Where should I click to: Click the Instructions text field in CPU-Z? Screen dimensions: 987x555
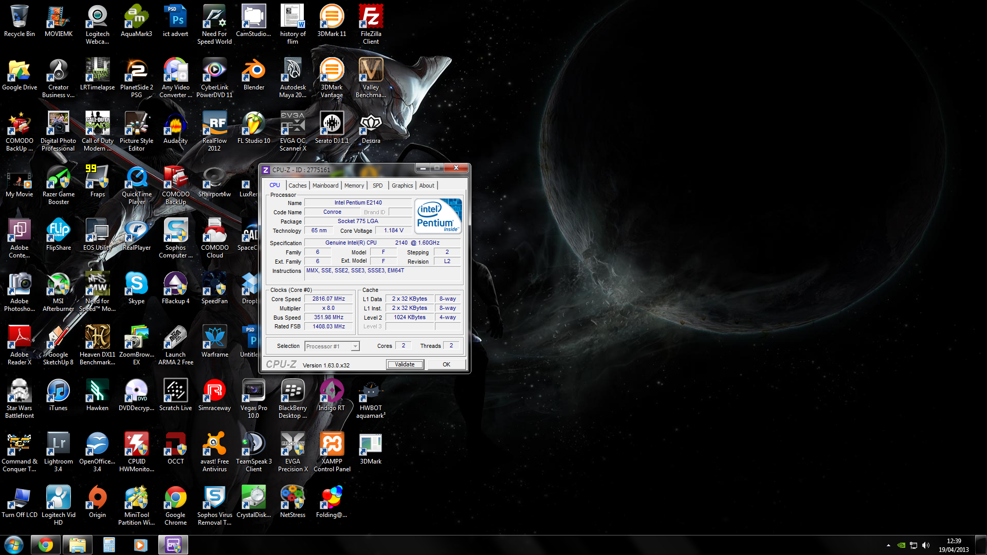pos(383,274)
